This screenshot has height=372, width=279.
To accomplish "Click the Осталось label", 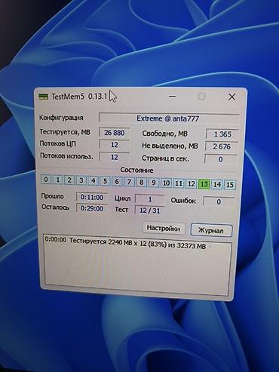I will pos(55,208).
